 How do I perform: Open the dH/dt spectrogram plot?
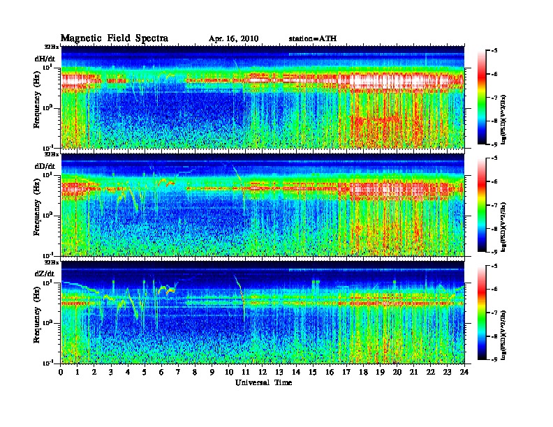(263, 97)
